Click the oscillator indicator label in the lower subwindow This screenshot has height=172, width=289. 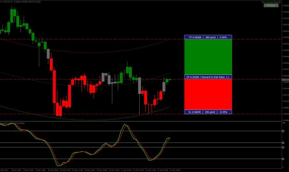click(12, 123)
